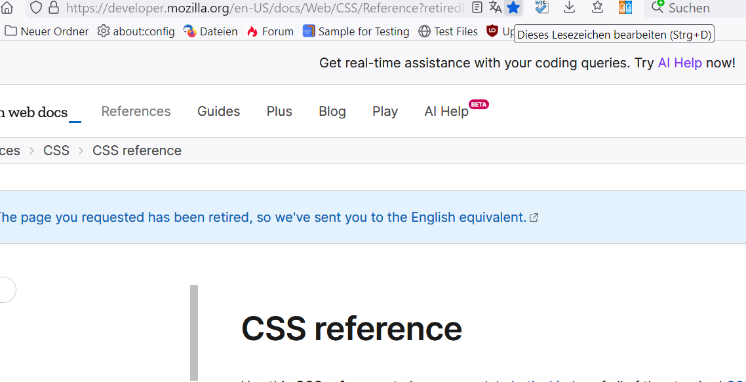Click the tracking protection shield icon
The height and width of the screenshot is (382, 746).
tap(36, 8)
